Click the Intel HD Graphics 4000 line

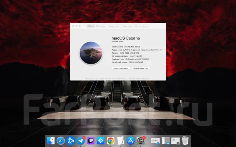tap(130, 59)
